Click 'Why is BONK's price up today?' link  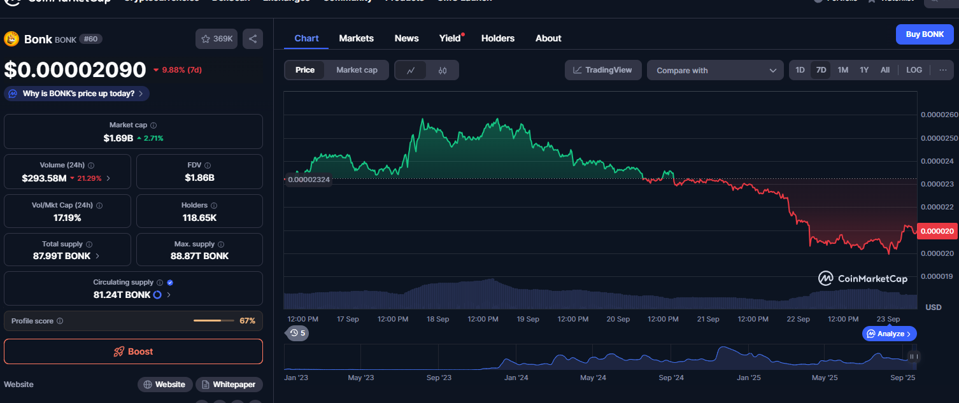tap(76, 94)
